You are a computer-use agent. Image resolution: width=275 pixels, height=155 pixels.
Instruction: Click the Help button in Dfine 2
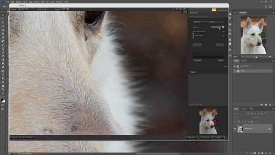pos(15,138)
